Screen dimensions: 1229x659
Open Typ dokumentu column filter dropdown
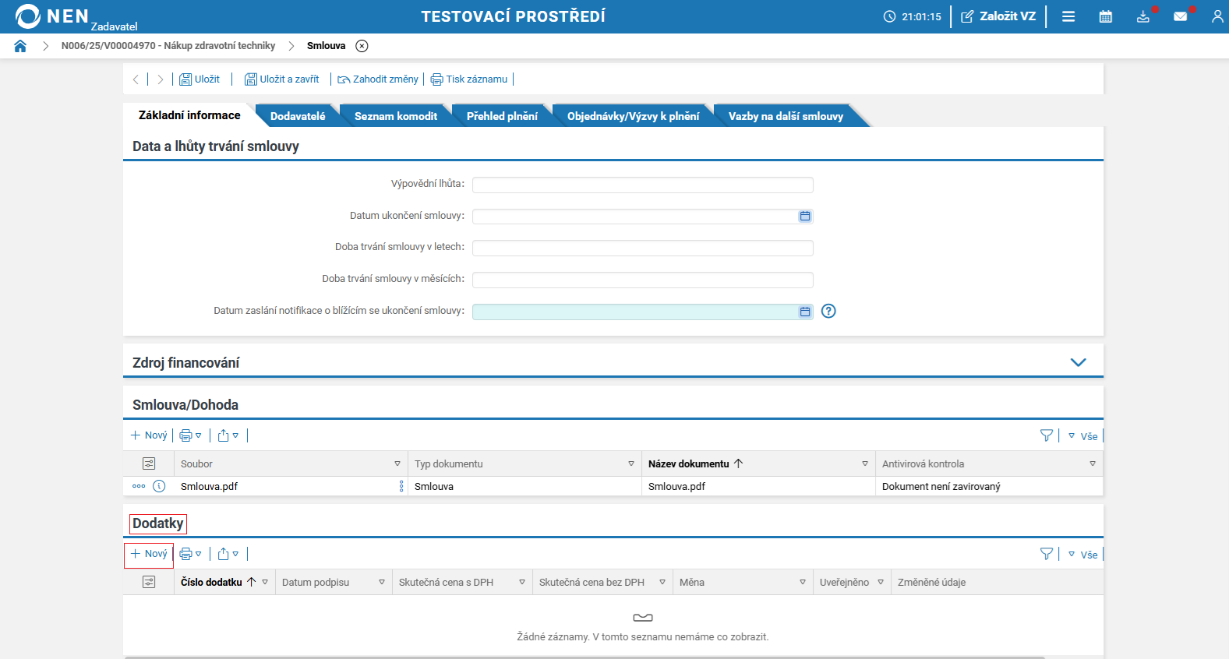click(x=631, y=463)
